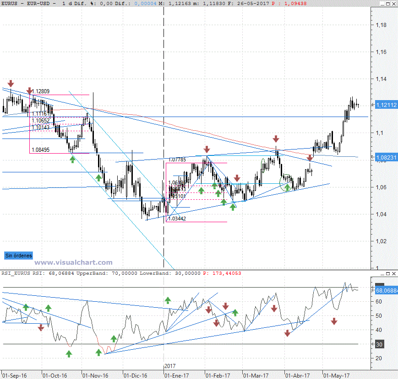Click the 2017 year marker on time axis

[x=170, y=366]
